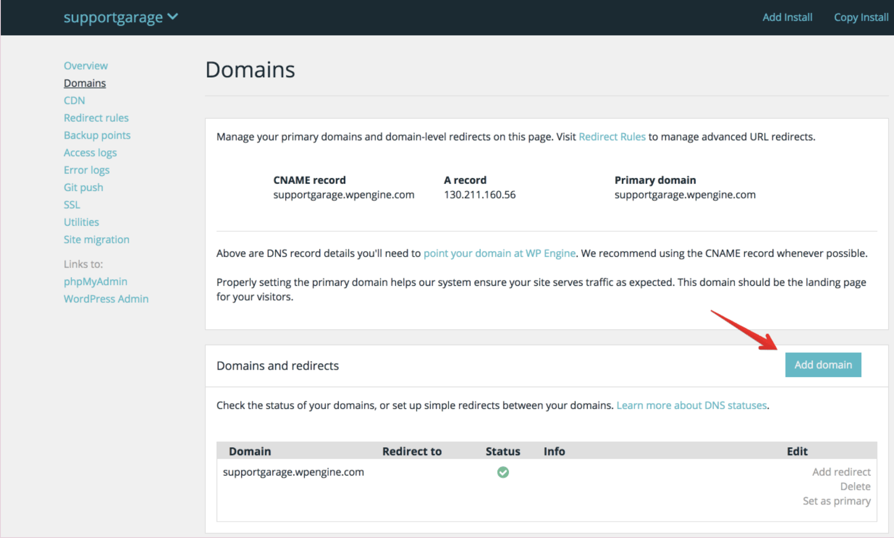Open Copy Install in header
894x538 pixels.
(861, 17)
